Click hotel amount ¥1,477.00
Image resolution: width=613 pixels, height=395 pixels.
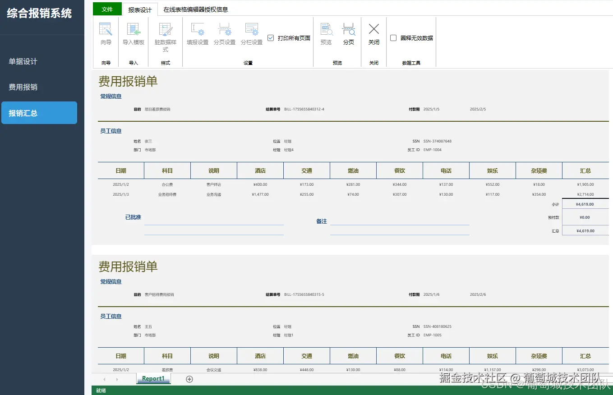260,194
